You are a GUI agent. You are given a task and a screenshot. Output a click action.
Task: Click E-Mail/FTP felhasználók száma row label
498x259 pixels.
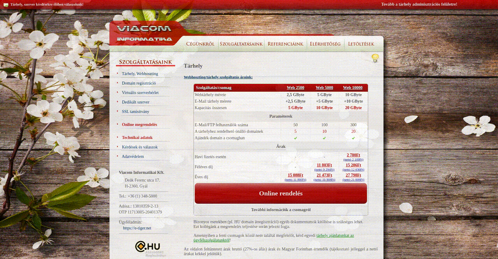221,125
